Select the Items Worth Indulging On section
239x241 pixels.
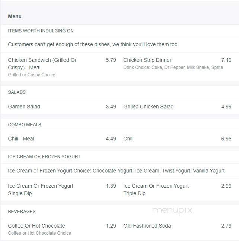[41, 31]
